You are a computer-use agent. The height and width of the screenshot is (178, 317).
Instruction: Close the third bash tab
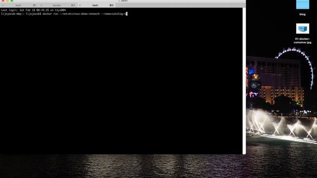pyautogui.click(x=80, y=5)
